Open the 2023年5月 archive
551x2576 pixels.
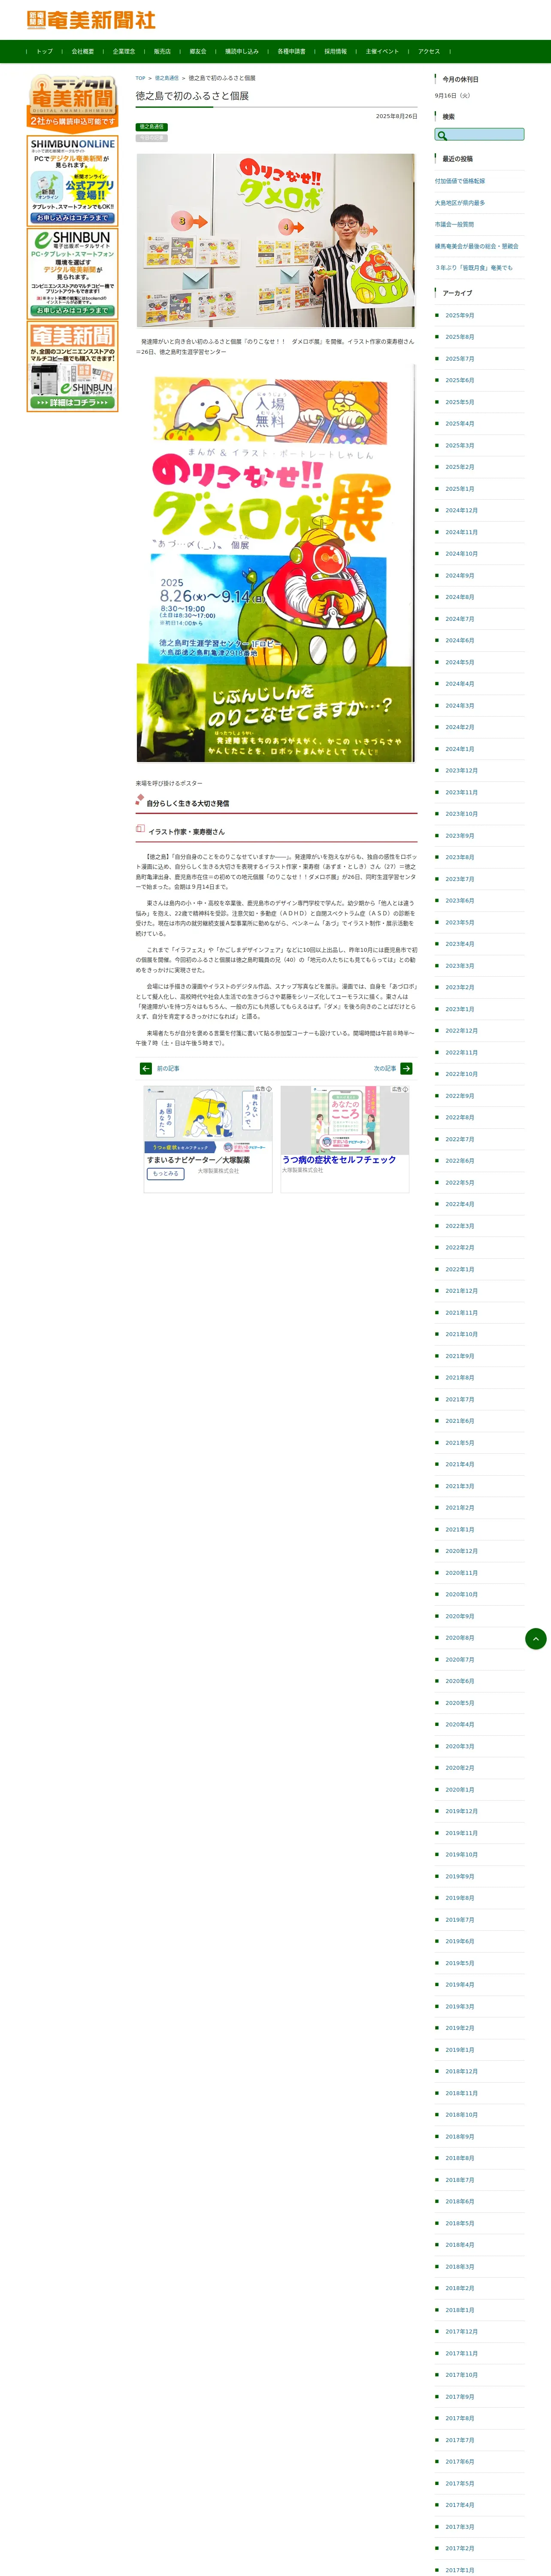460,923
